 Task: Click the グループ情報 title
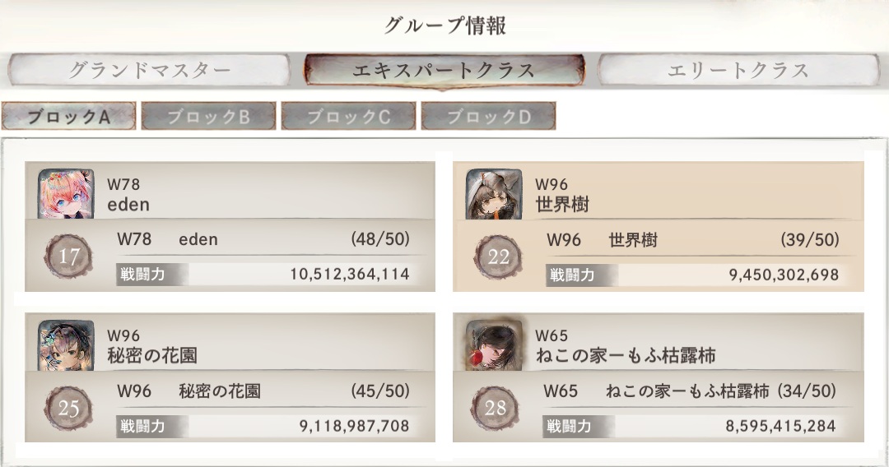[x=444, y=25]
